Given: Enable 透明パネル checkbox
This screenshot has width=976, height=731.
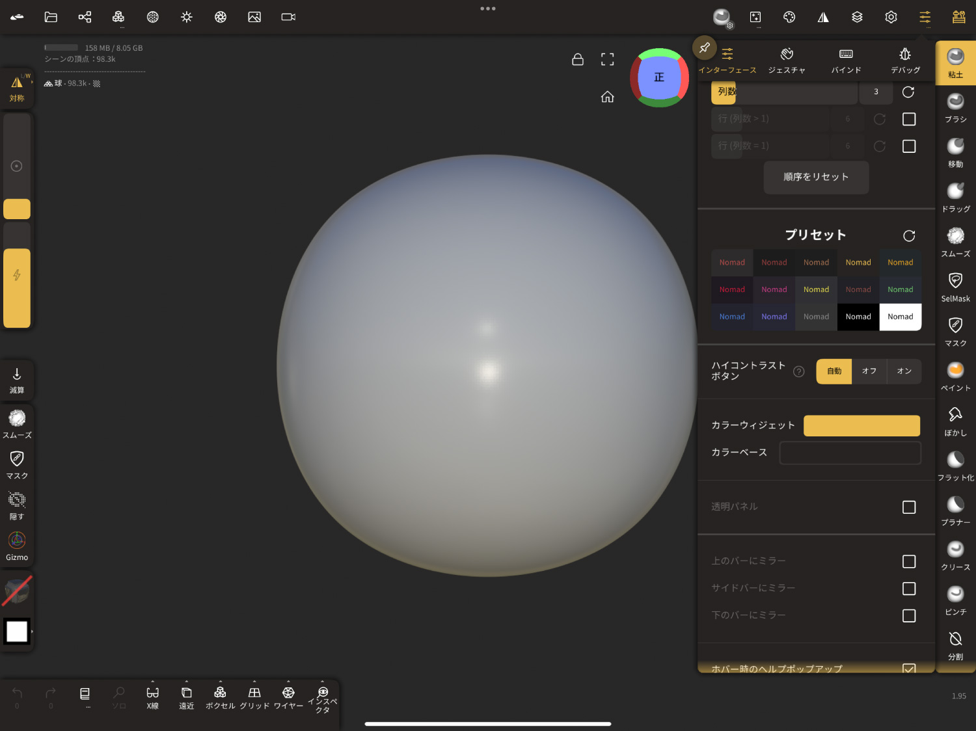Looking at the screenshot, I should click(x=909, y=507).
